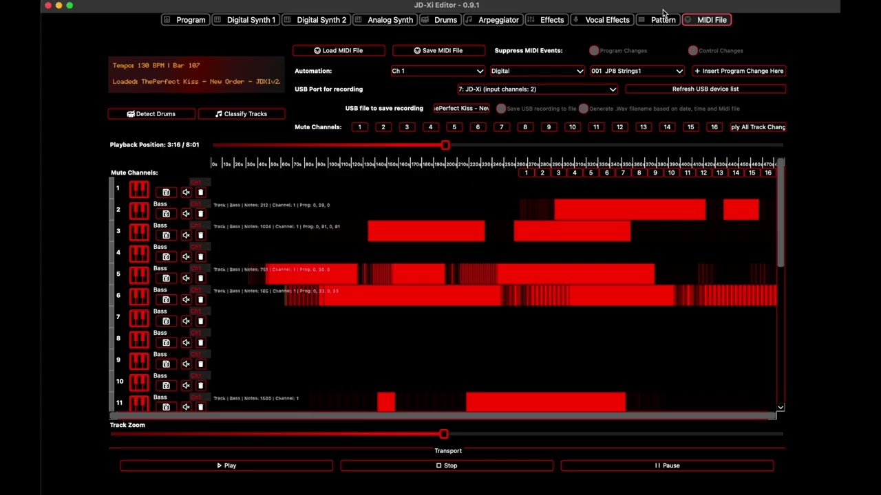Switch to the Drums tab

pos(439,20)
